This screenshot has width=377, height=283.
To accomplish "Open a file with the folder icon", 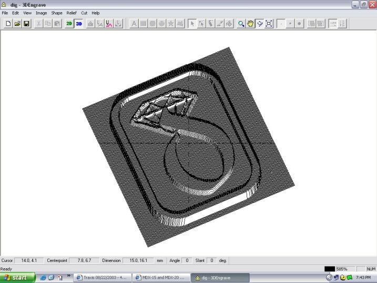I will 17,24.
